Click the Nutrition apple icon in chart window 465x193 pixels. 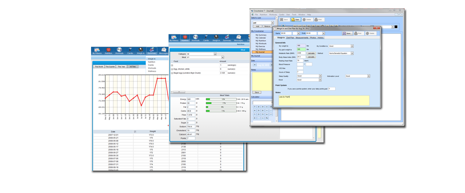tap(108, 51)
